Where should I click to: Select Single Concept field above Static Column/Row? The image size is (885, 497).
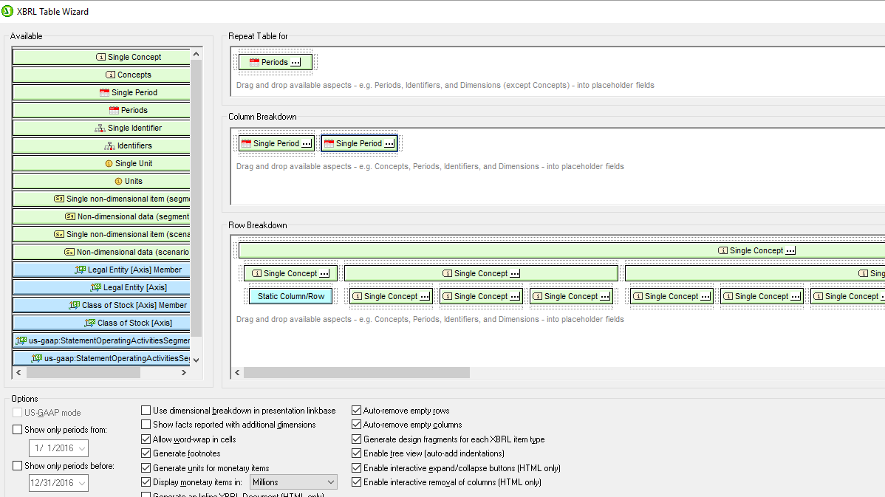290,273
